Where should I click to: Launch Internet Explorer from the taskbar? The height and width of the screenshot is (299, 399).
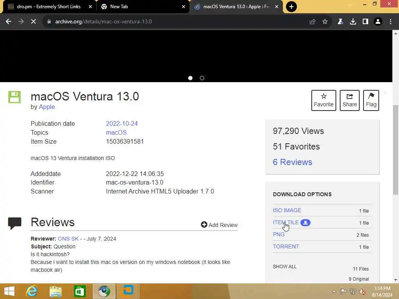coord(32,291)
